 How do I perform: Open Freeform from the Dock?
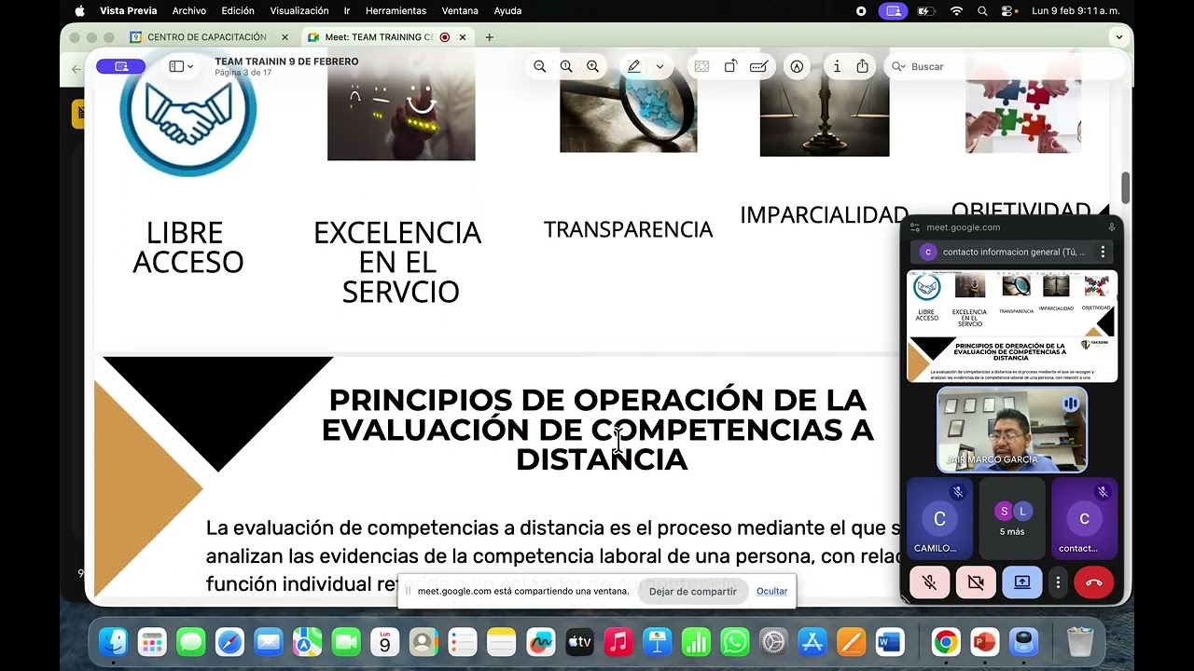click(540, 642)
